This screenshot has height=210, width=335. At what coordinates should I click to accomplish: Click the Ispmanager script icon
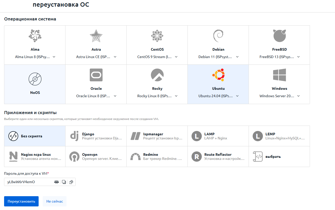[136, 136]
